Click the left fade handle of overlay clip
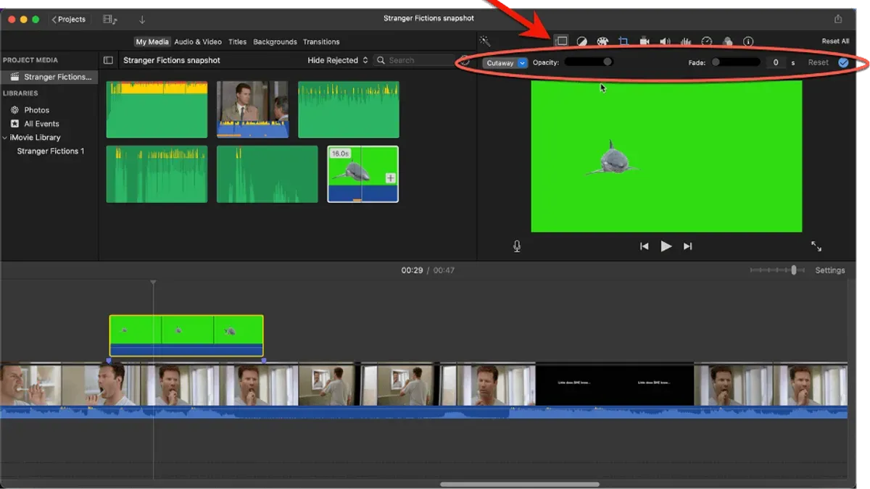 click(x=109, y=359)
